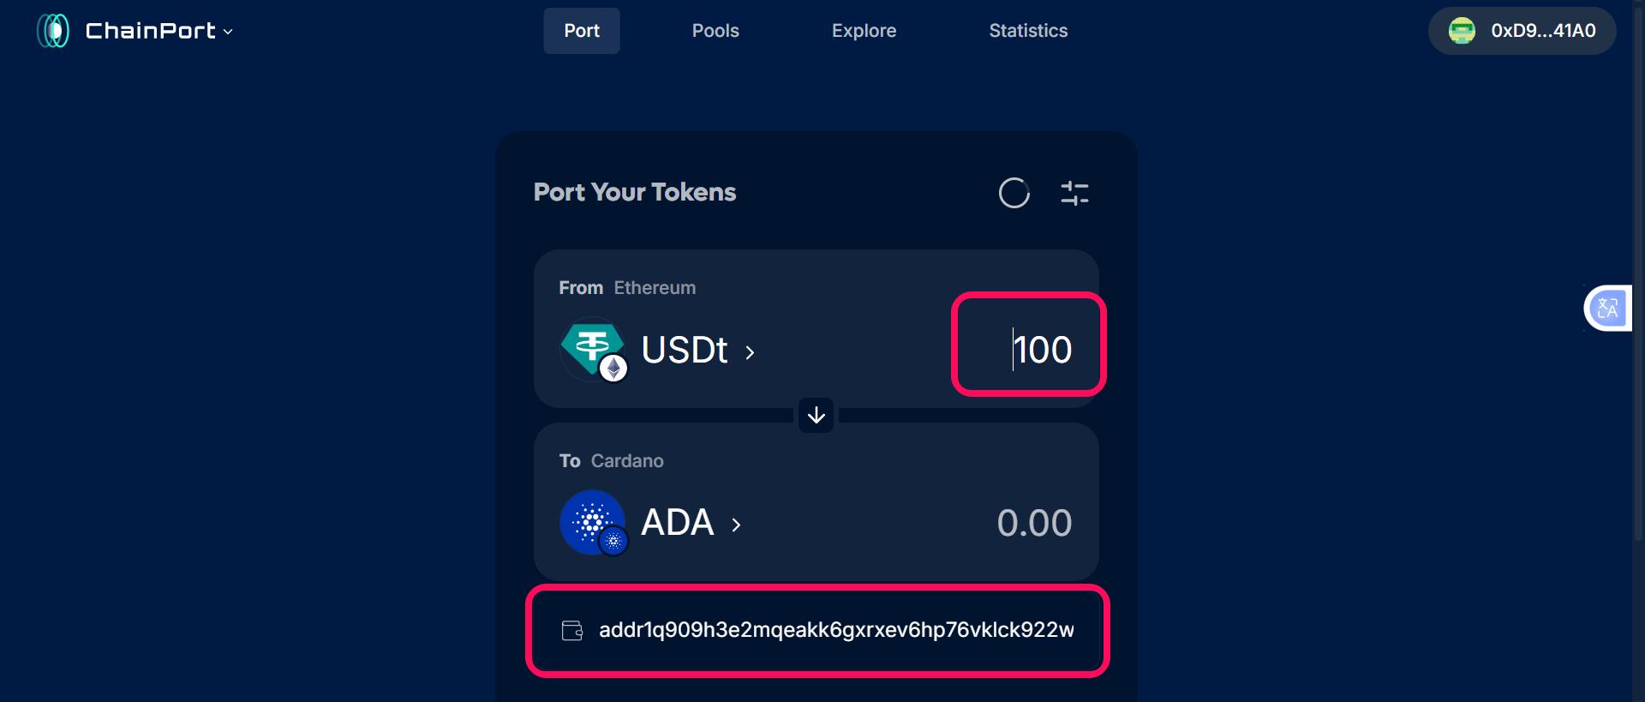Click the refresh spinner in Port Your Tokens
Viewport: 1645px width, 702px height.
click(x=1014, y=193)
